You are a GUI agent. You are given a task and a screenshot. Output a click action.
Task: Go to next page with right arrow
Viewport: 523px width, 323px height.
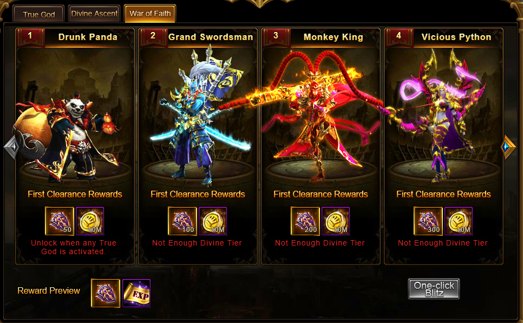(508, 147)
